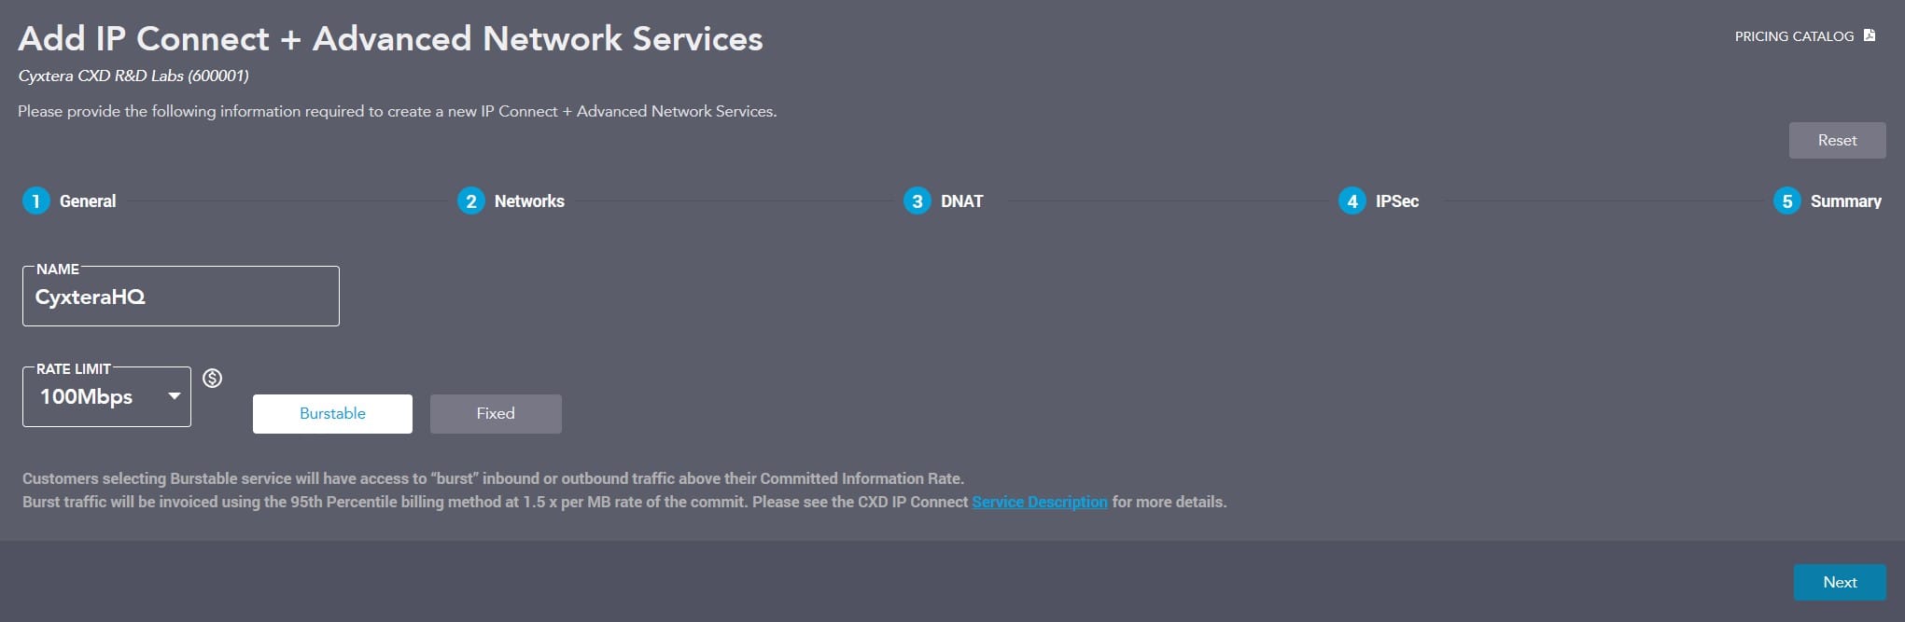Open the Rate Limit 100Mbps dropdown
This screenshot has height=622, width=1905.
click(x=106, y=396)
